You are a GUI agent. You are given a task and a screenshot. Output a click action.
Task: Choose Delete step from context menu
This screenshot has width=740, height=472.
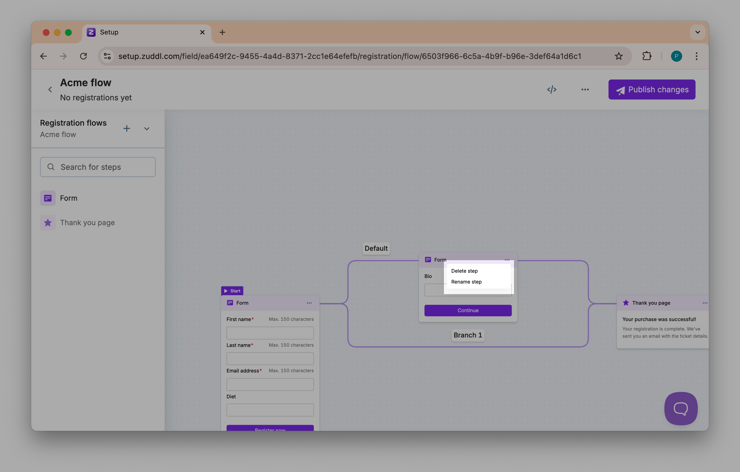click(464, 271)
